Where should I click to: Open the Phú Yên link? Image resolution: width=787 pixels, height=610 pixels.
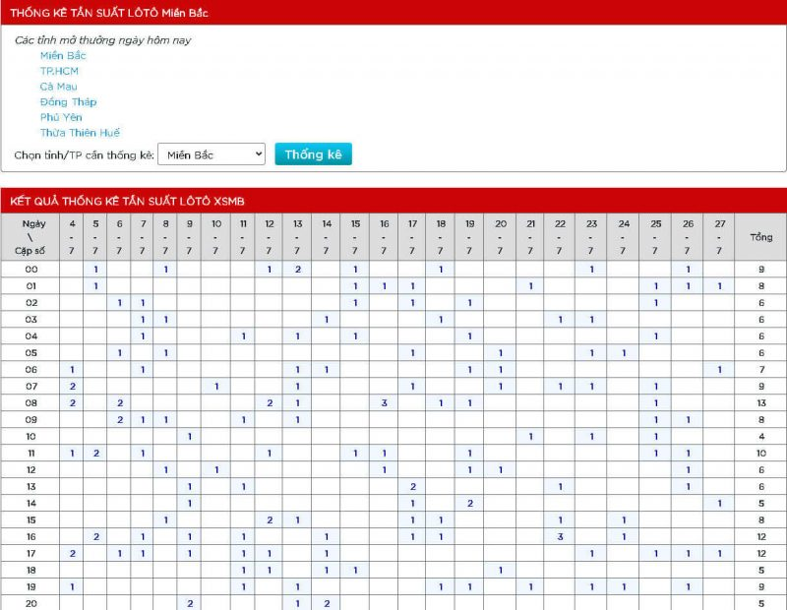pos(61,117)
